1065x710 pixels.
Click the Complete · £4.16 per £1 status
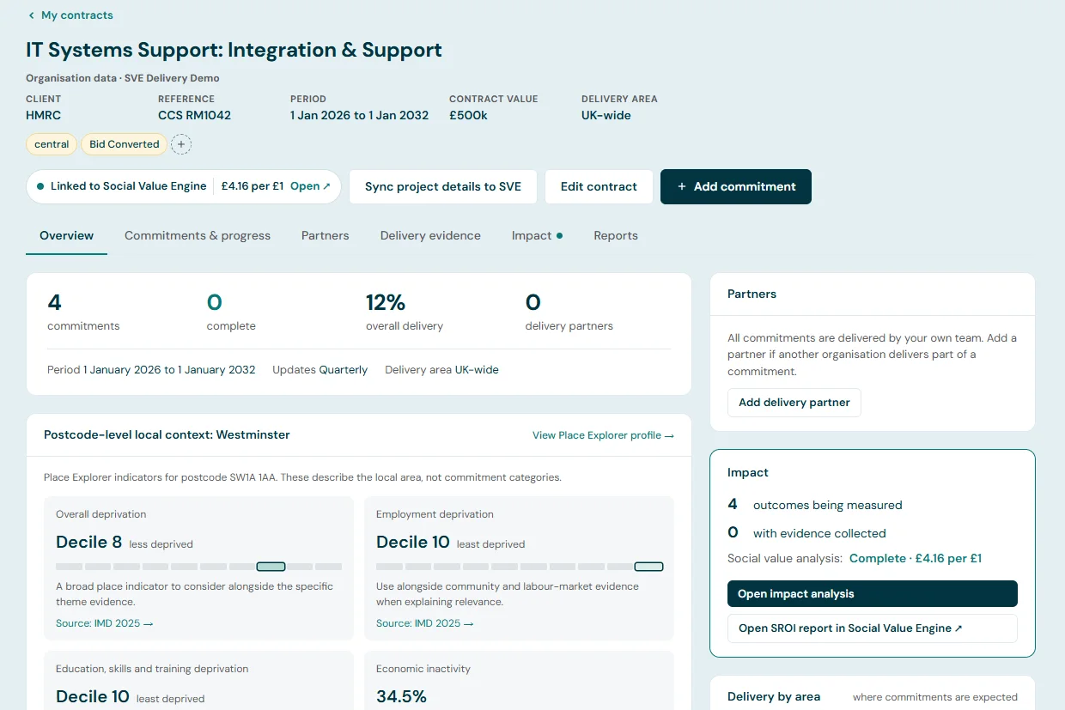pyautogui.click(x=916, y=558)
